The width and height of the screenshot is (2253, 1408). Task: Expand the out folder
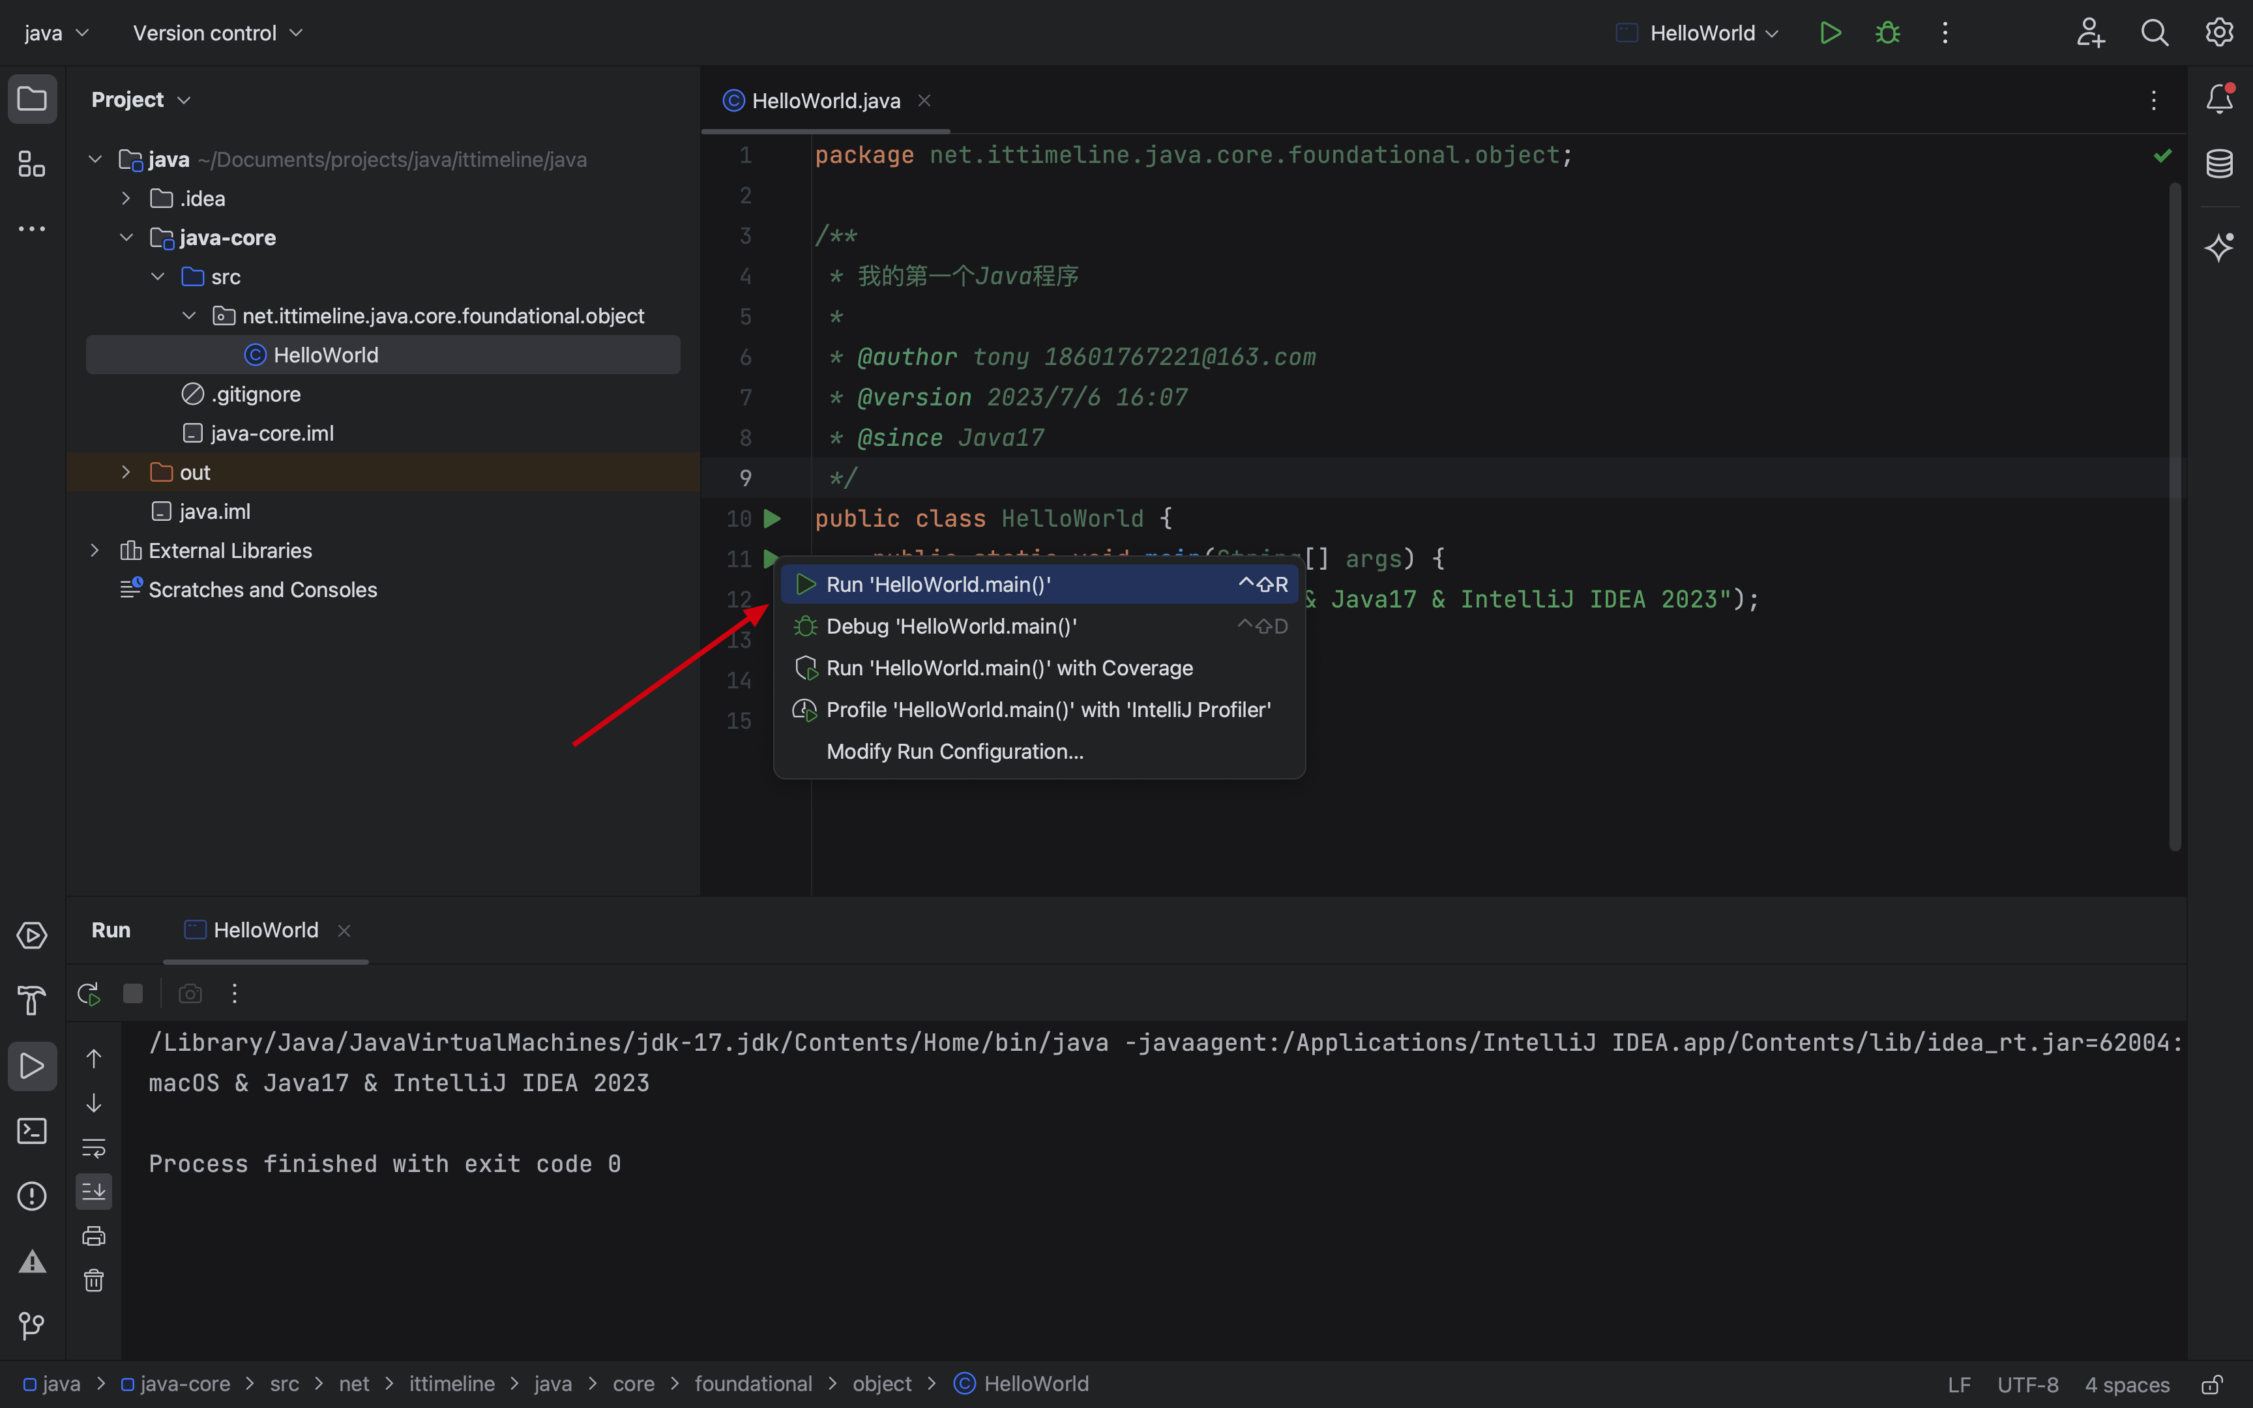126,472
